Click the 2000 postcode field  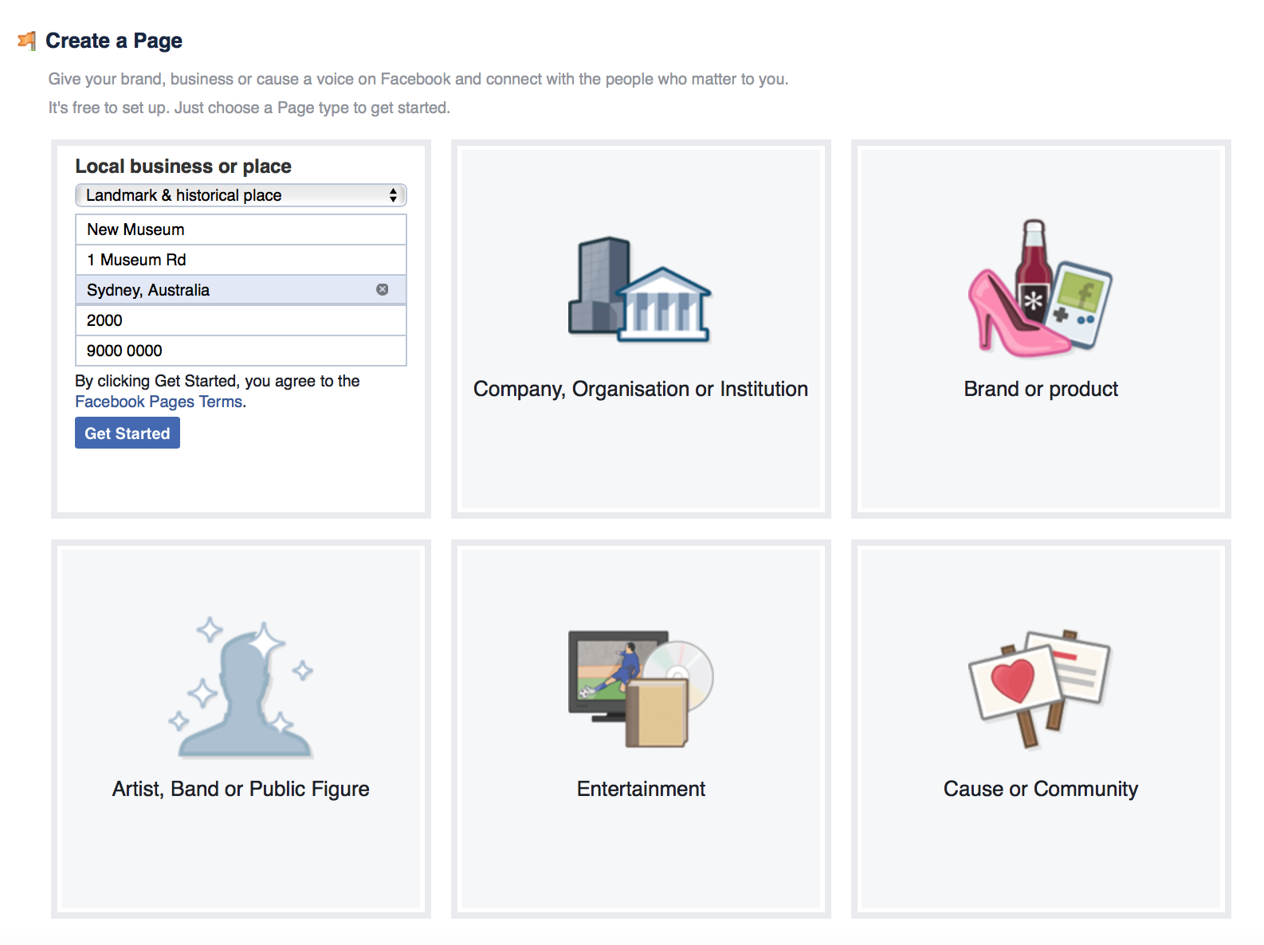coord(241,320)
